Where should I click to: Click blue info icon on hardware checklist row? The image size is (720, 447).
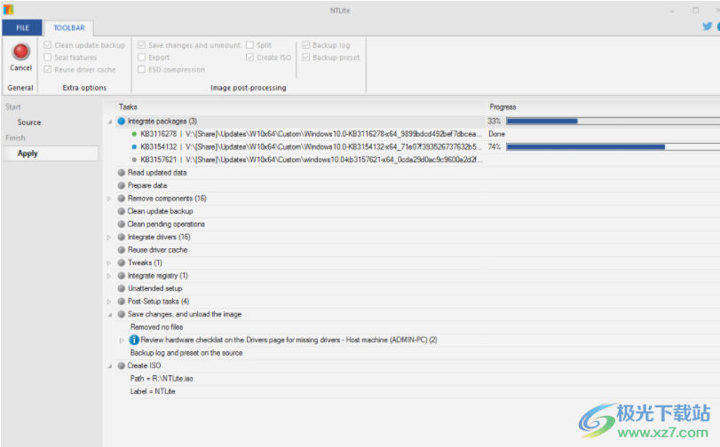coord(134,340)
